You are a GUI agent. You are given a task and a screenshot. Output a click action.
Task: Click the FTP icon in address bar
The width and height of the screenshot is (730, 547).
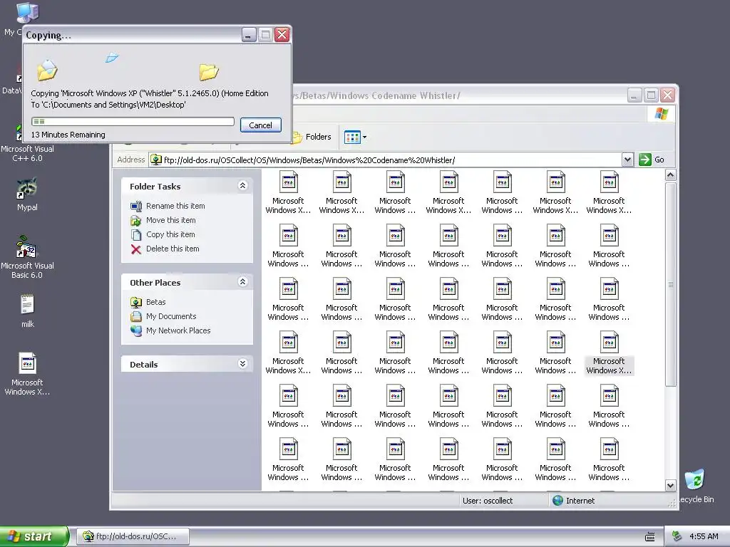(156, 160)
